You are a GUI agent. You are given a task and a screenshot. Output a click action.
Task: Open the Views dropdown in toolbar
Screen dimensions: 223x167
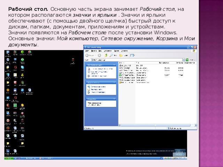coord(132,55)
